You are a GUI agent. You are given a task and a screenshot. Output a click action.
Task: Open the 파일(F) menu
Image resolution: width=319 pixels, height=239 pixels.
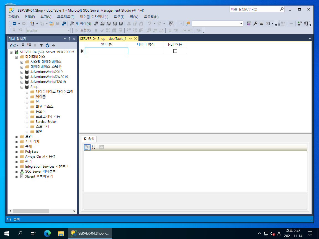tap(13, 17)
